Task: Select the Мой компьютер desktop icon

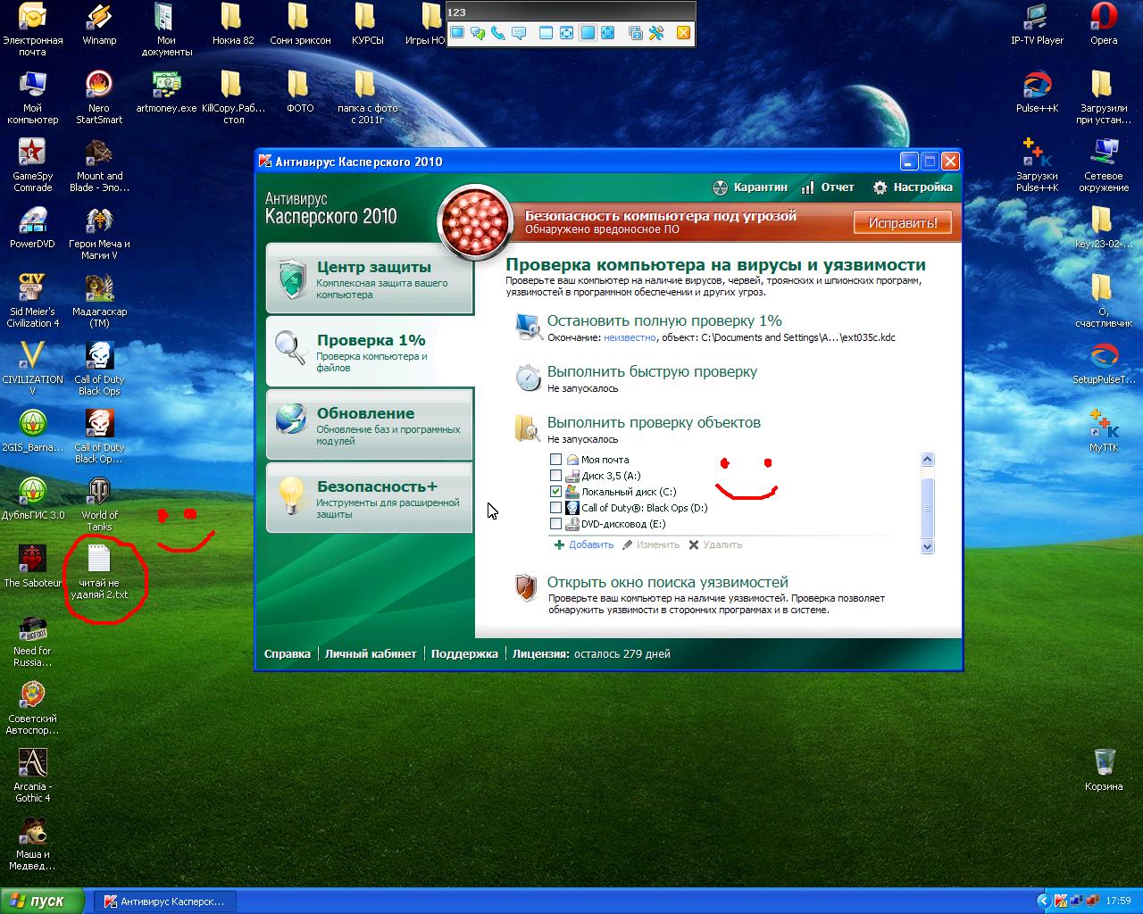Action: pyautogui.click(x=32, y=97)
